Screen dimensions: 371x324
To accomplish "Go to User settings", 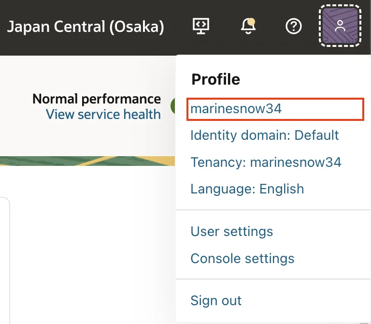I will [x=231, y=231].
